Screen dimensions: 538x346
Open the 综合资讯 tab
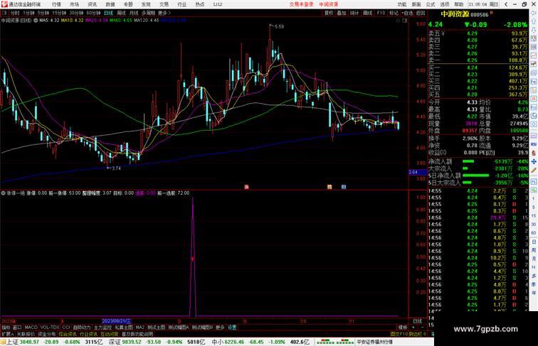pyautogui.click(x=68, y=334)
